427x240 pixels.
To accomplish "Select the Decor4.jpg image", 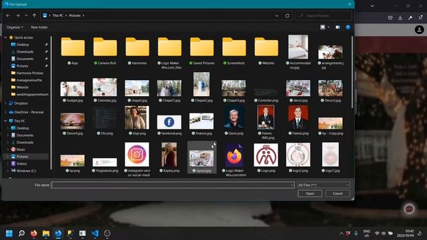I will tap(73, 121).
